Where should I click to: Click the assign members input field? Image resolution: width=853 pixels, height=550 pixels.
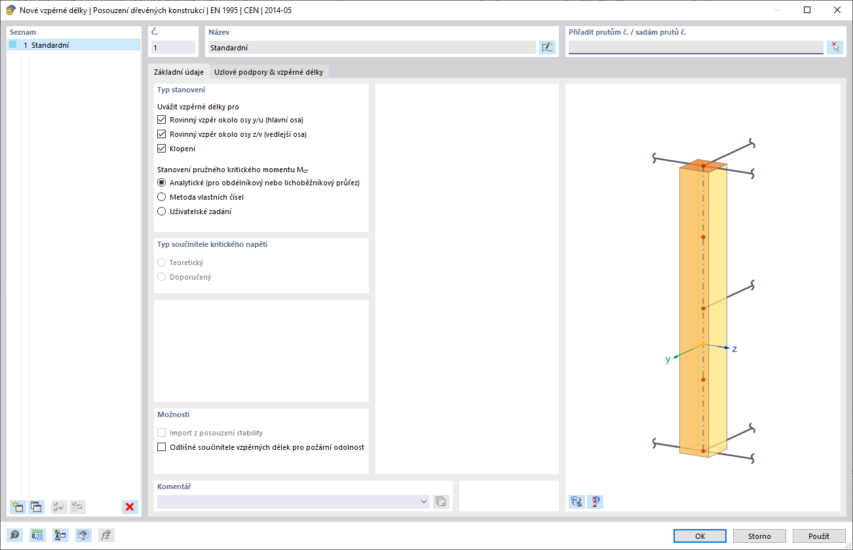tap(696, 47)
